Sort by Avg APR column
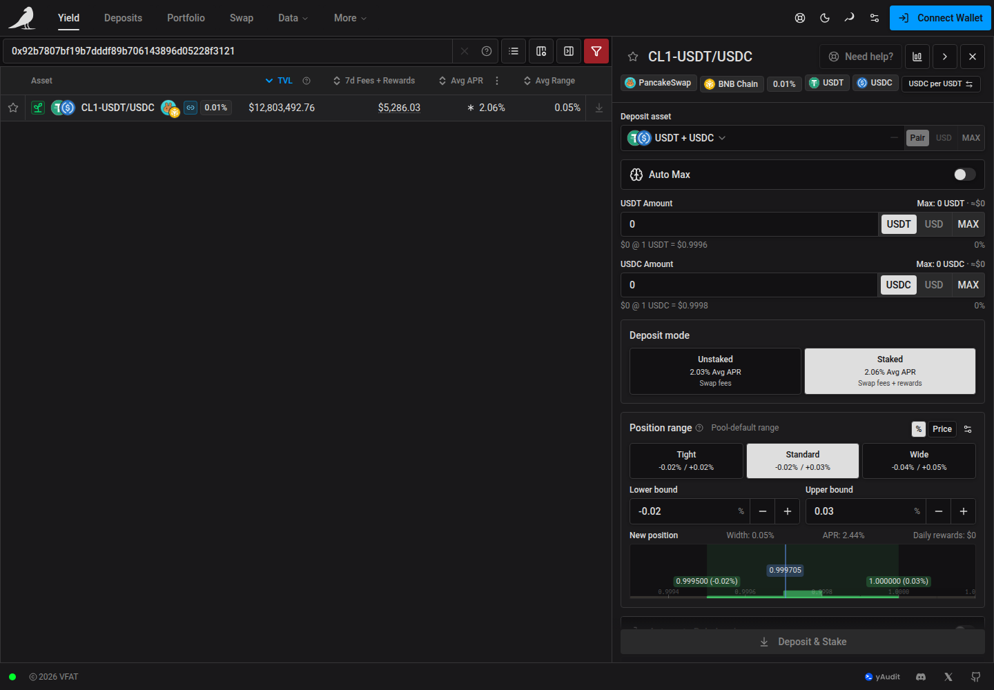Screen dimensions: 994x690 click(x=461, y=81)
